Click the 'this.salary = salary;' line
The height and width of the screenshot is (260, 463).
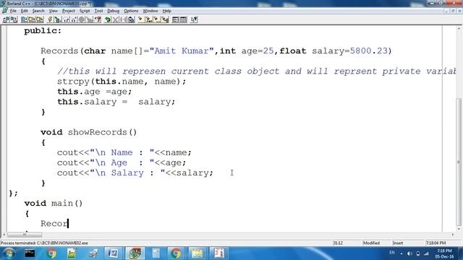coord(116,102)
